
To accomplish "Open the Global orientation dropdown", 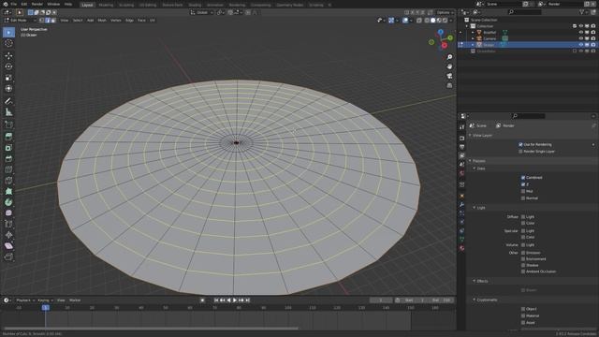I will tap(202, 12).
